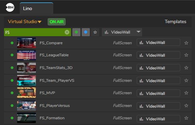The height and width of the screenshot is (125, 195).
Task: Click FullScreen label in FS_Team_PlayerVS row
Action: coord(122,80)
